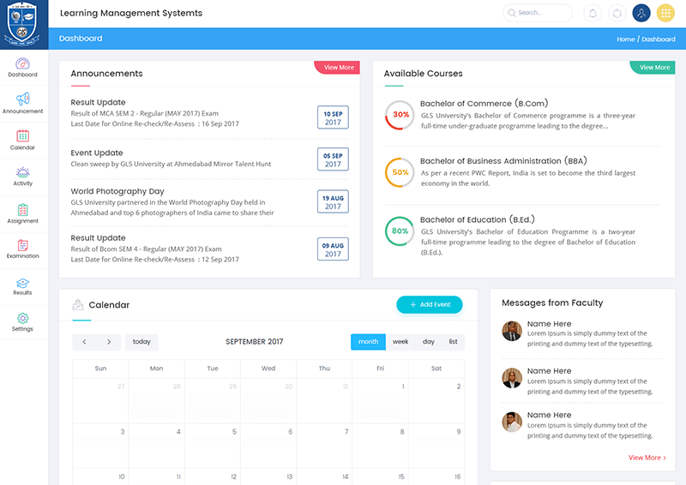This screenshot has width=686, height=485.
Task: Select September 2 in the calendar
Action: point(436,400)
